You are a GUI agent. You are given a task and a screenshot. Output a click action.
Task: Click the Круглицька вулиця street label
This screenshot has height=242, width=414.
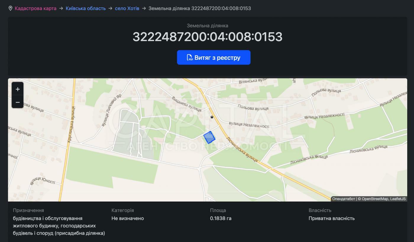point(71,125)
